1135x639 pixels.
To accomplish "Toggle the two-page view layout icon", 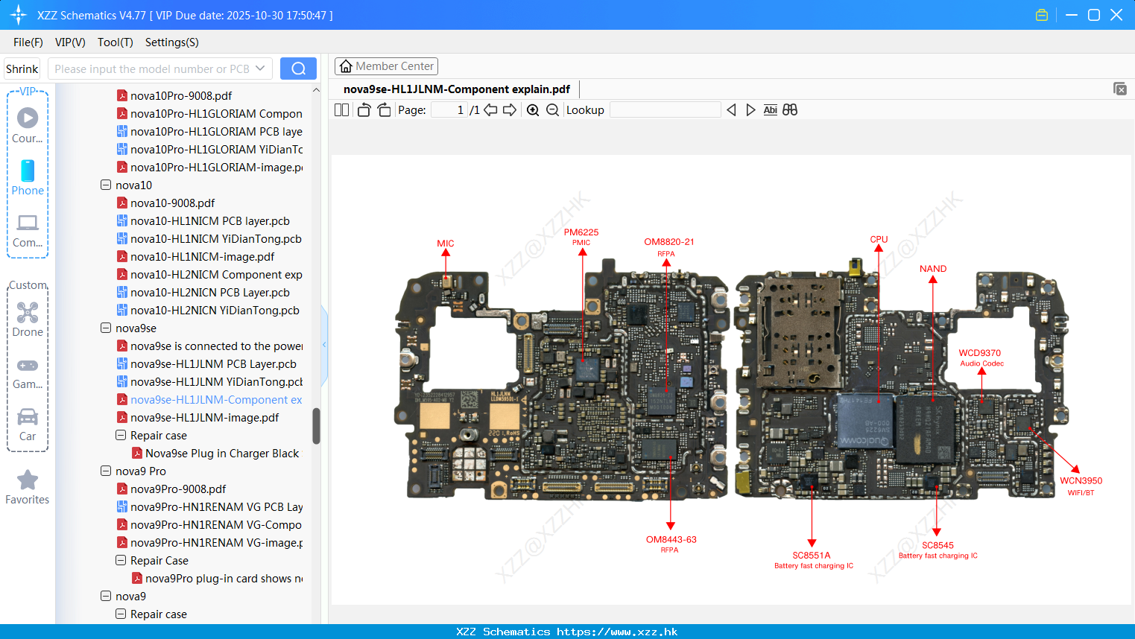I will (x=342, y=109).
